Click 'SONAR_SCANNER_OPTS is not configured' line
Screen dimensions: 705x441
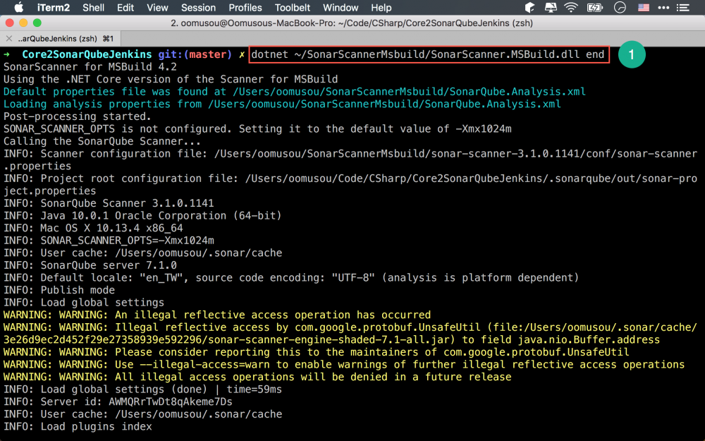coord(257,129)
